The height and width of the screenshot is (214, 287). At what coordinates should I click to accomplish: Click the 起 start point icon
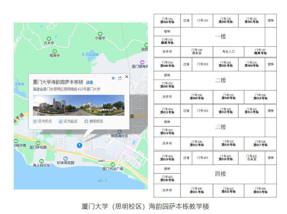click(x=60, y=122)
